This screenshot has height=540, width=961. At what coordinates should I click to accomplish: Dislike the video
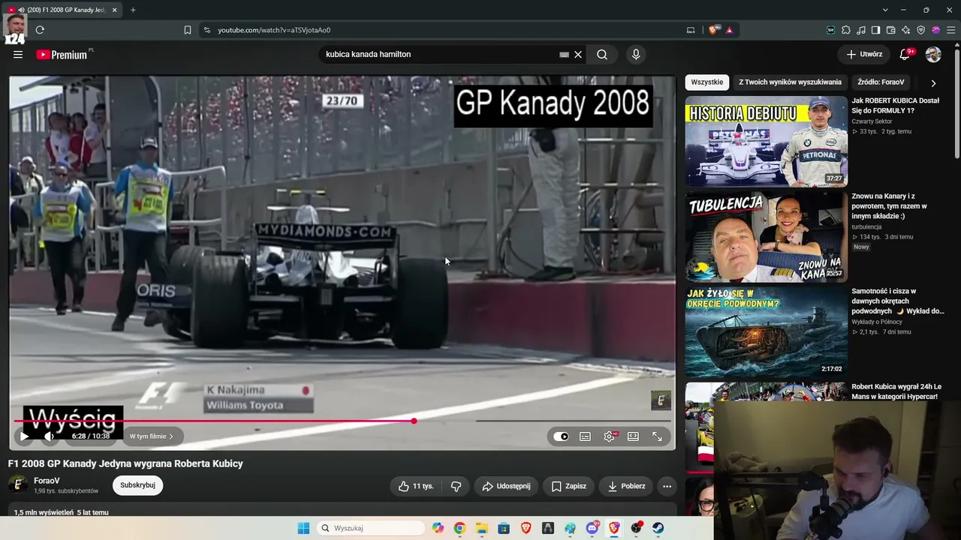(456, 486)
